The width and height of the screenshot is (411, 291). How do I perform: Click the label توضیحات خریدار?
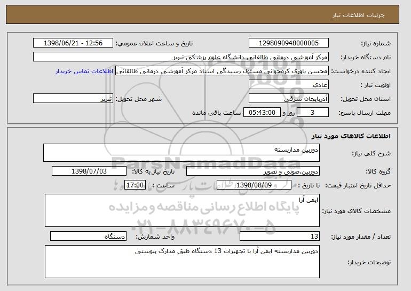(369, 262)
